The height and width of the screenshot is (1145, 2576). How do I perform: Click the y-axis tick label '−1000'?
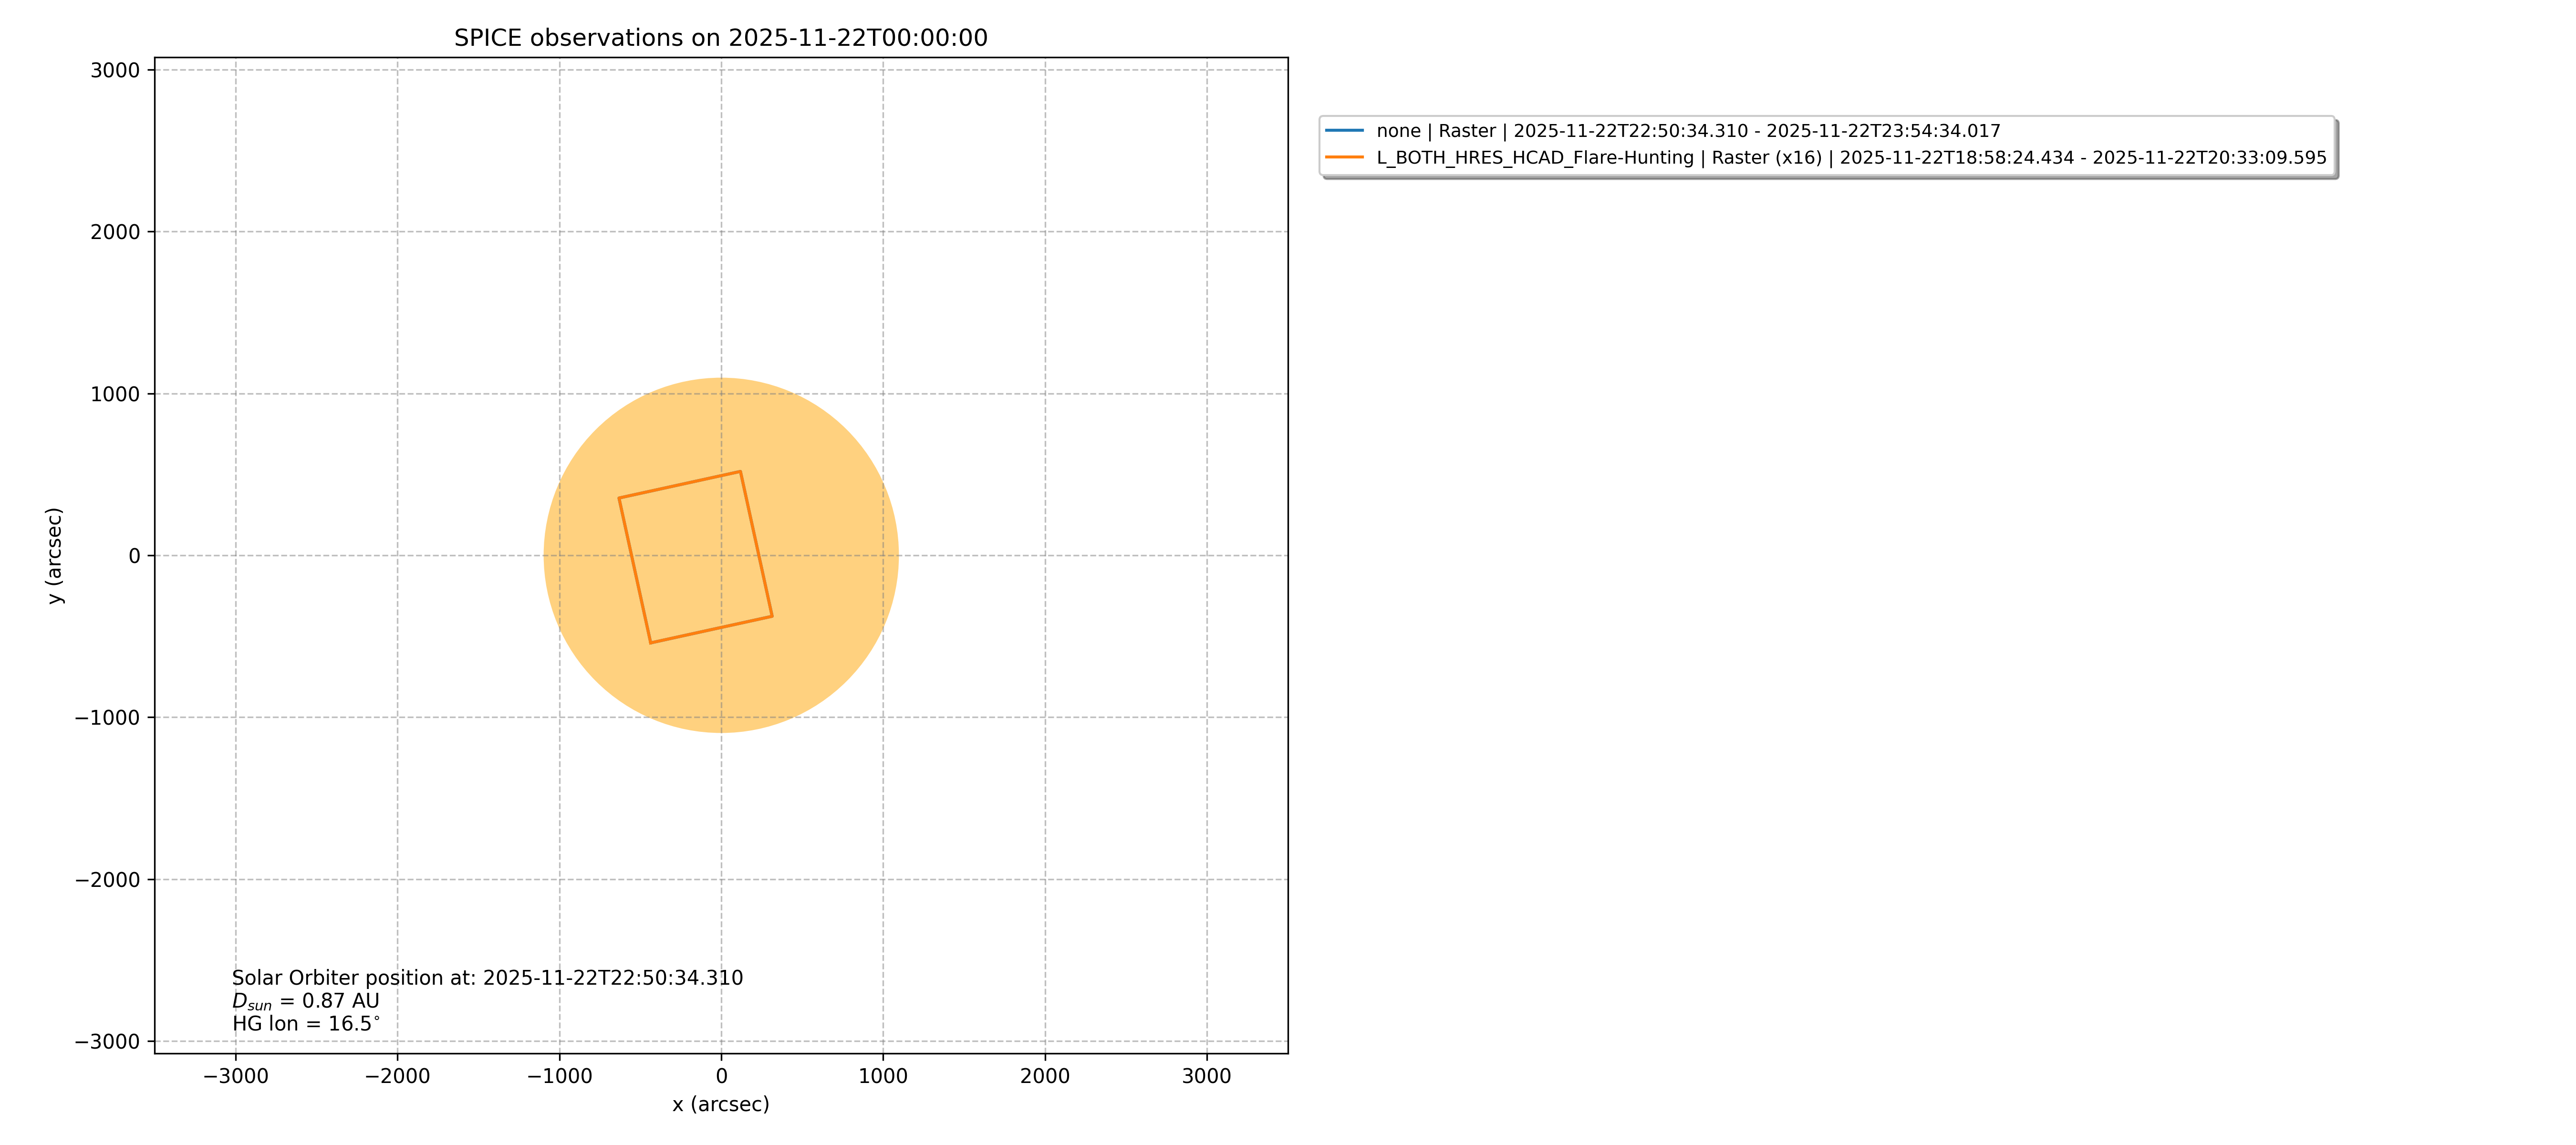[108, 718]
